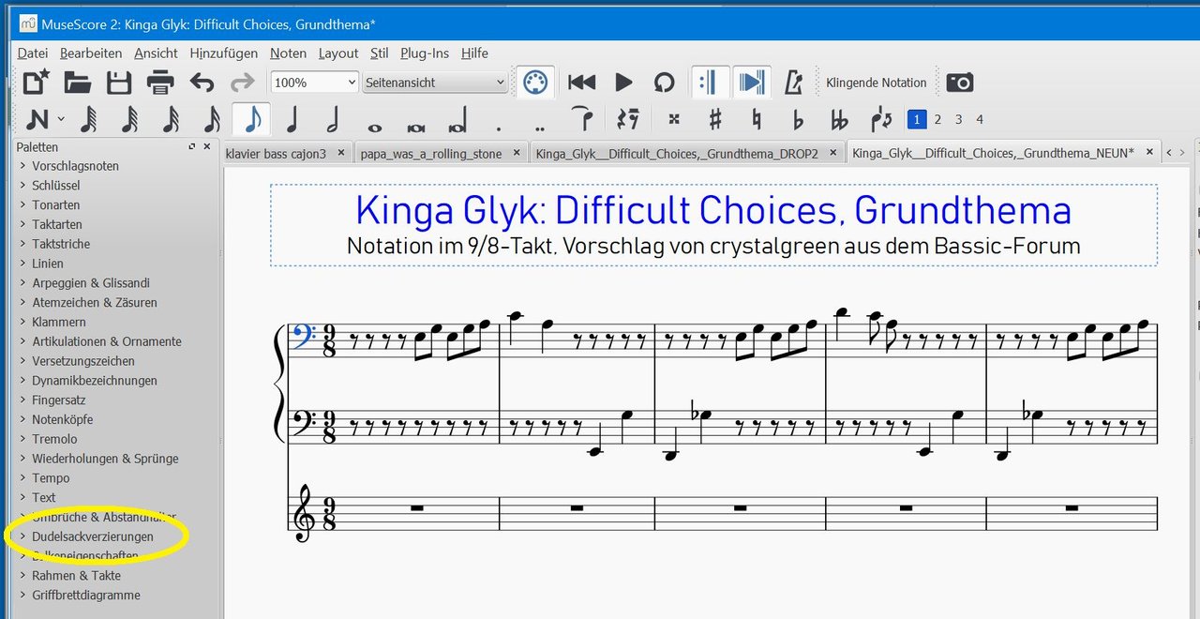Viewport: 1200px width, 619px height.
Task: Open the Seitenansicht view mode dropdown
Action: point(436,83)
